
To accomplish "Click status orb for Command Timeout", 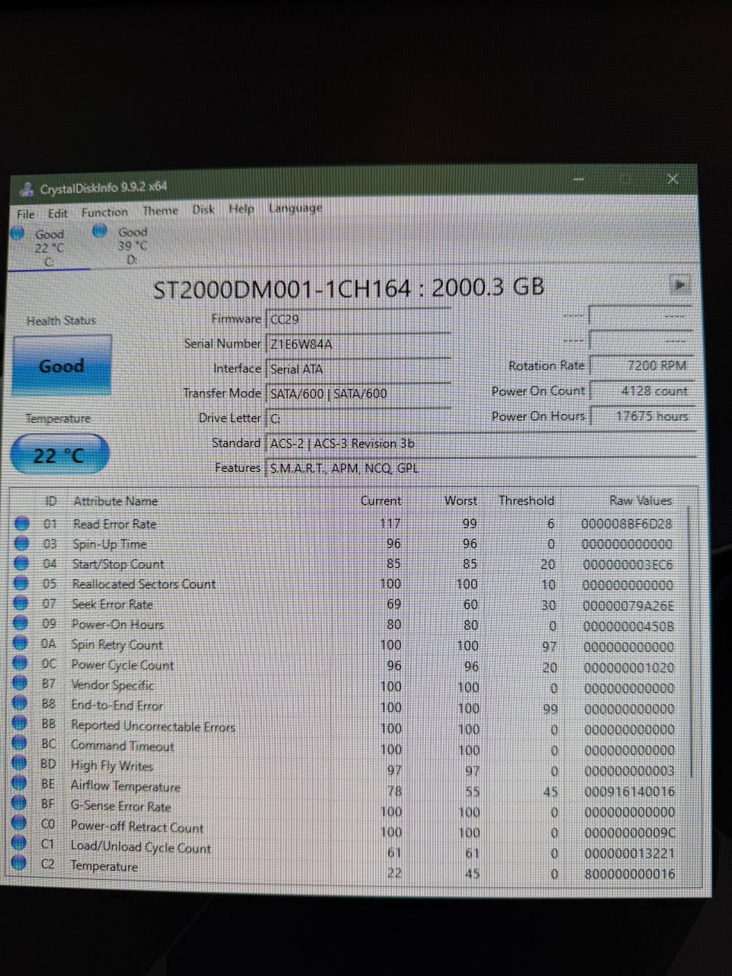I will coord(21,744).
